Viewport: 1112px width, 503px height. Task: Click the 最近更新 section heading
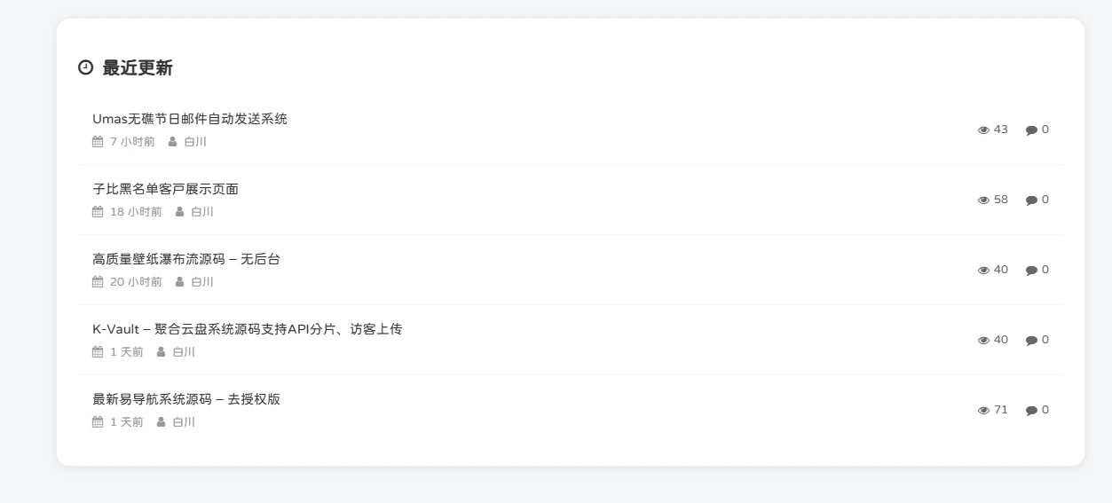(x=138, y=68)
